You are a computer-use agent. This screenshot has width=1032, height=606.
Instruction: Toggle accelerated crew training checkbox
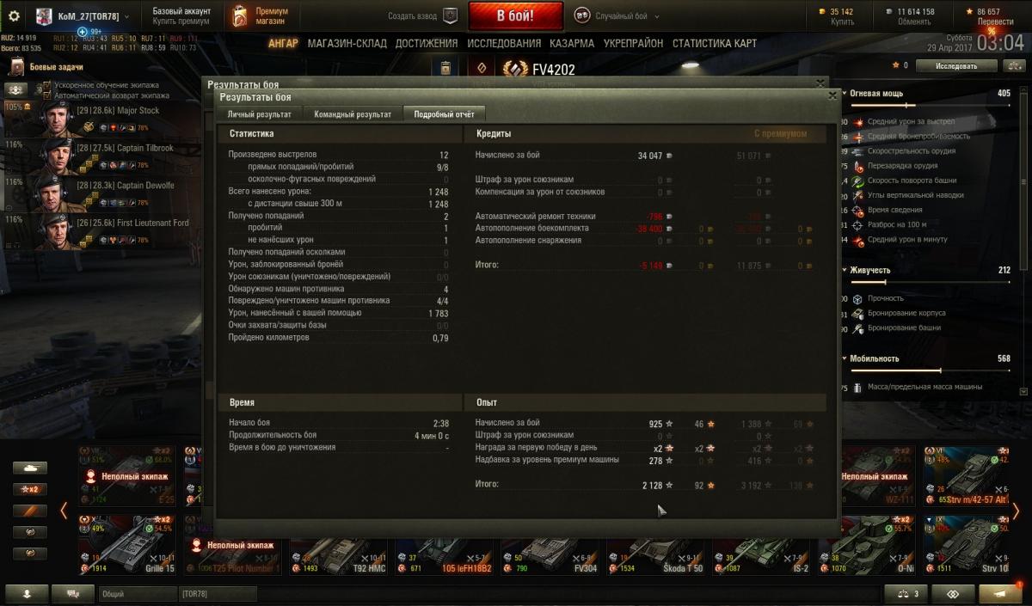coord(48,86)
